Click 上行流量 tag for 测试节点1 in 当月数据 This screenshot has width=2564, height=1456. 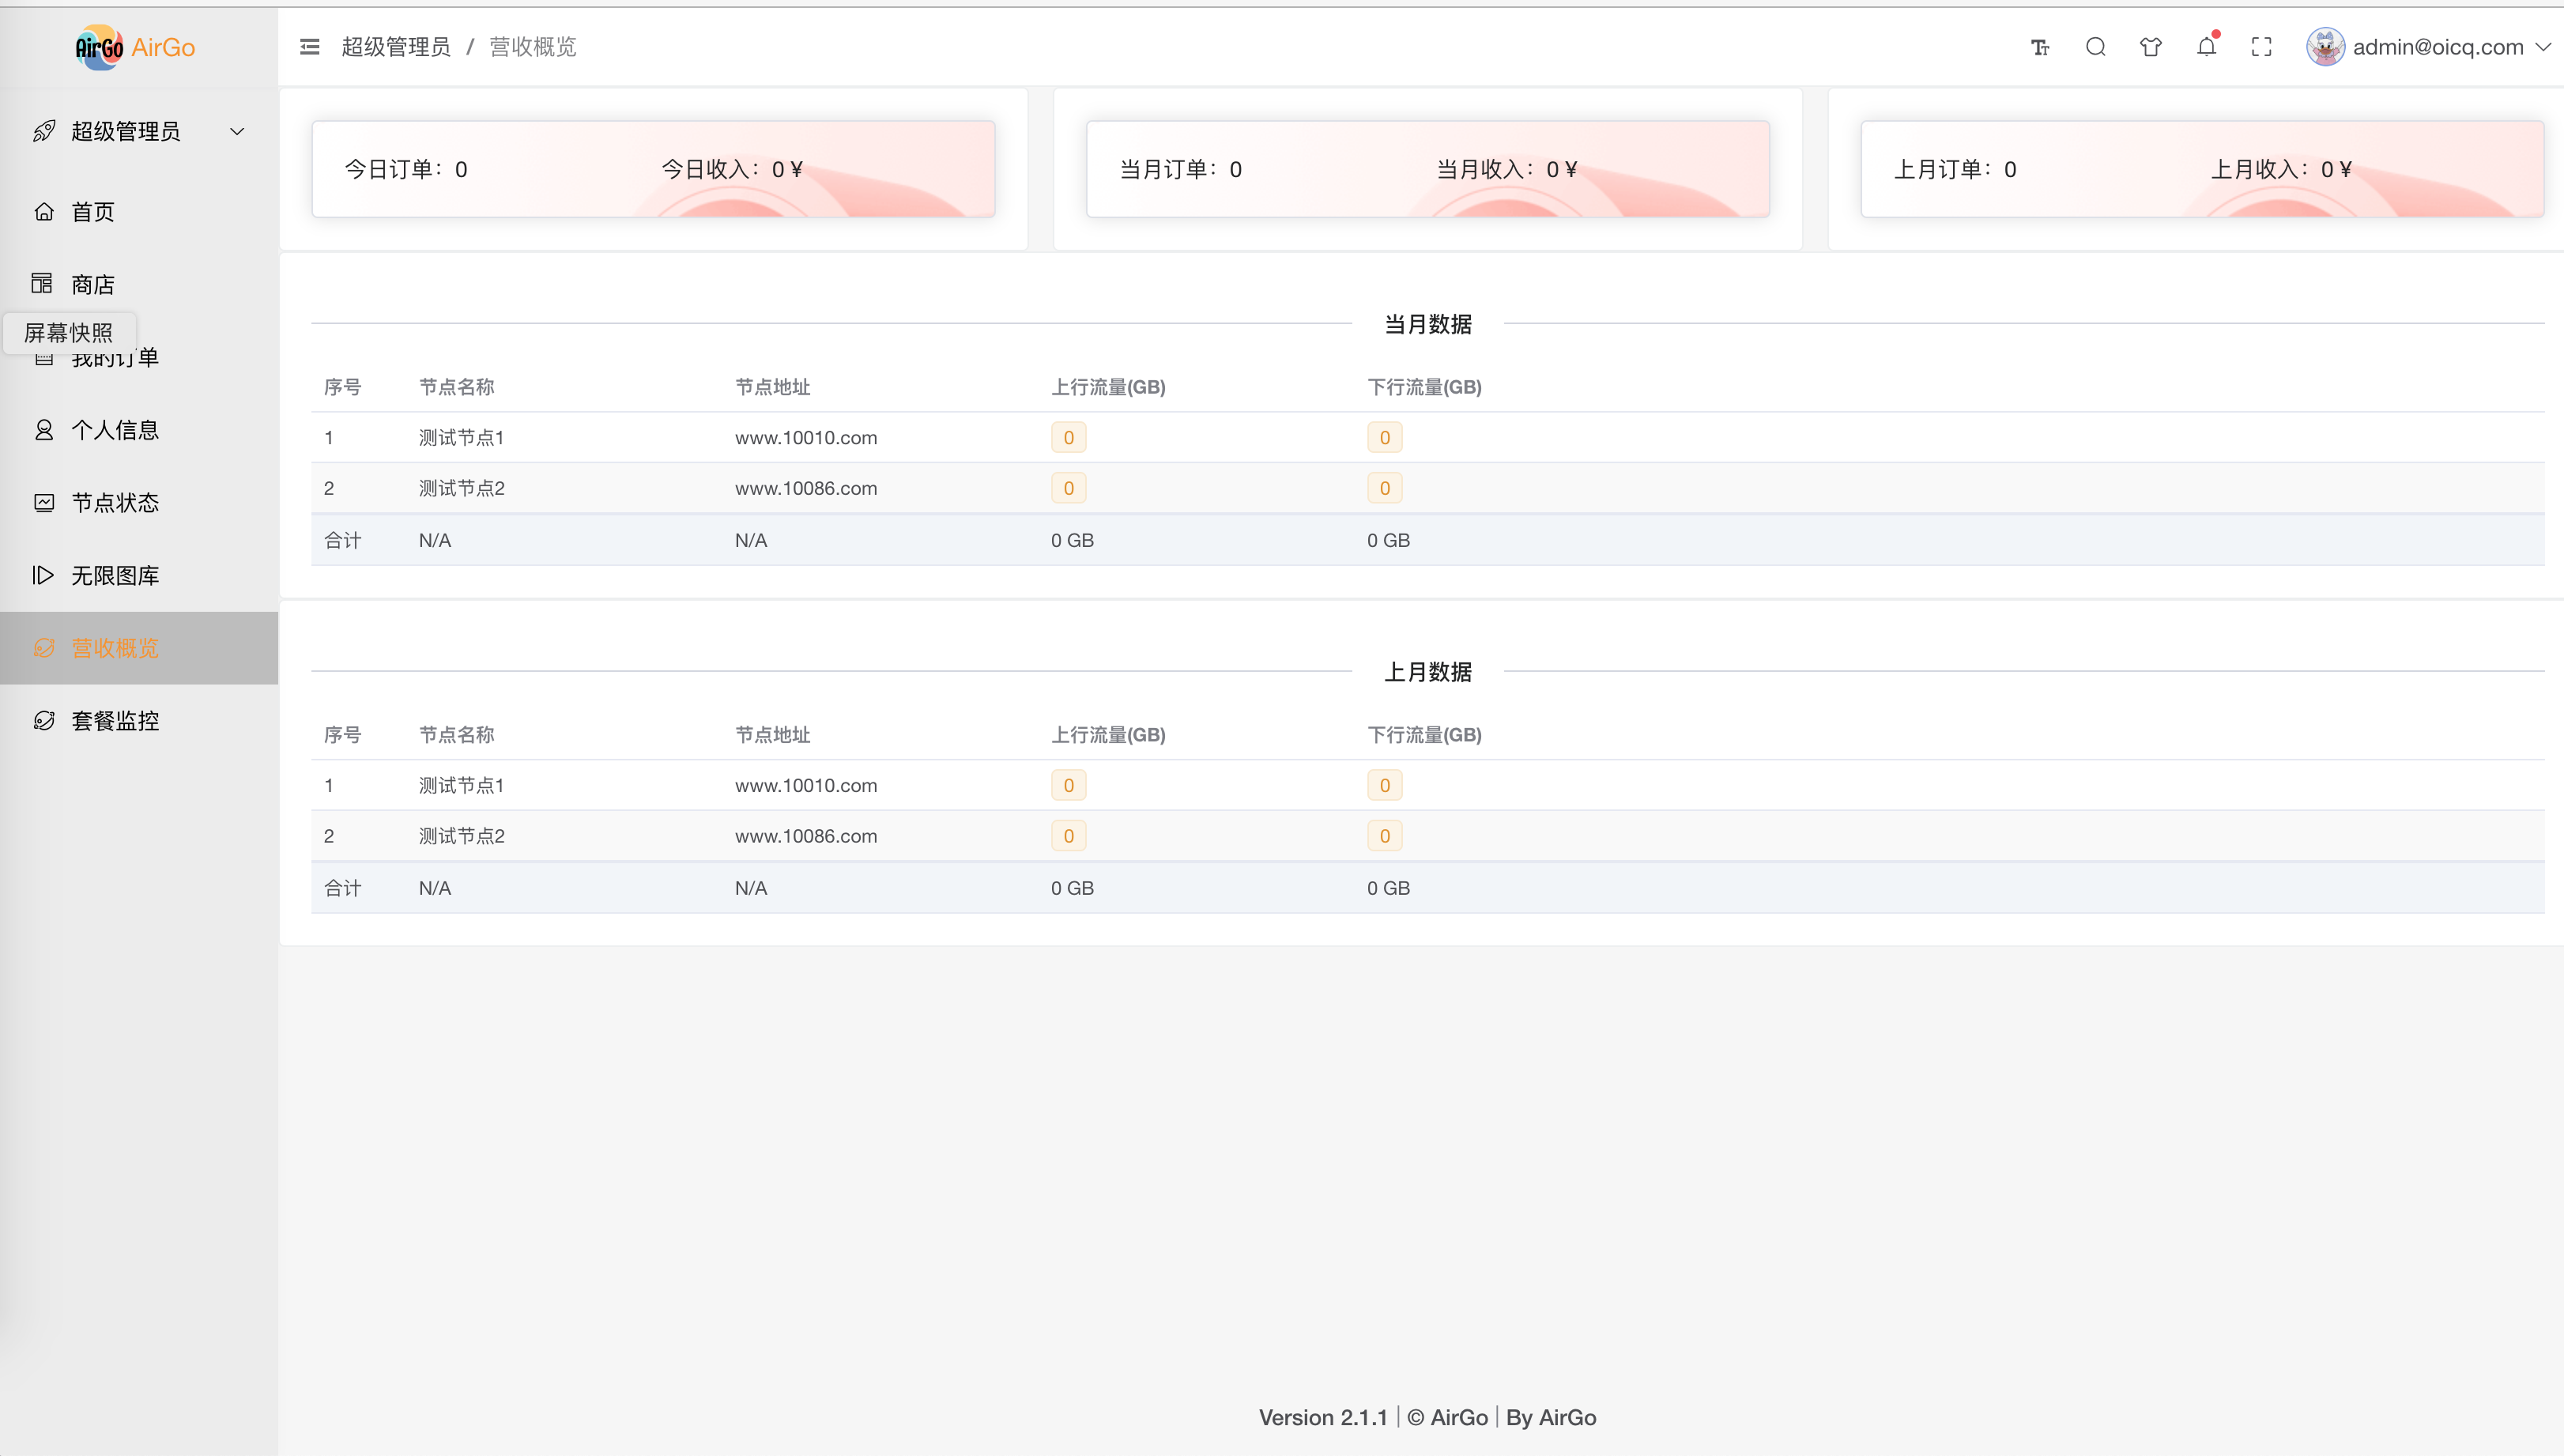(x=1068, y=437)
